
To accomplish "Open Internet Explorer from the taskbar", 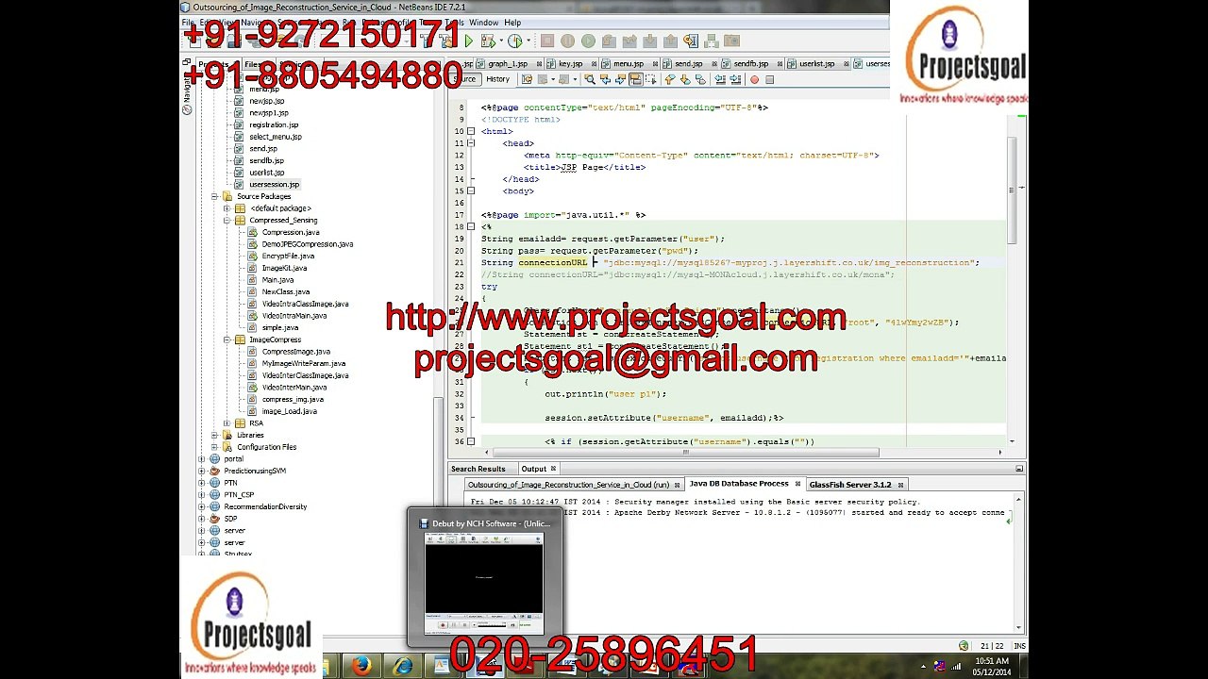I will (x=403, y=667).
